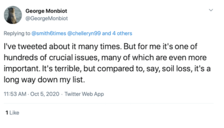The height and width of the screenshot is (128, 224).
Task: Click the word 'Like' beside the count
Action: coord(14,113)
